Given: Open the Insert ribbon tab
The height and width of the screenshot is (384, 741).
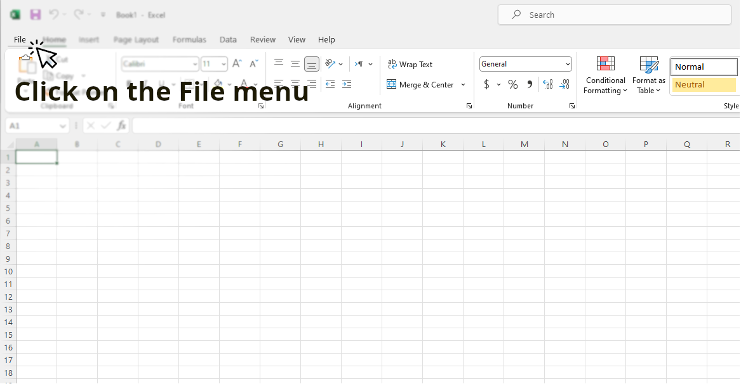Looking at the screenshot, I should pos(89,40).
